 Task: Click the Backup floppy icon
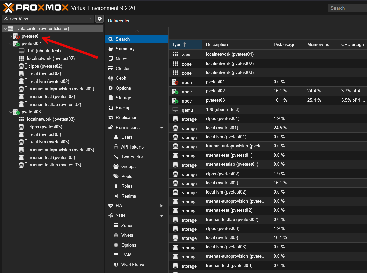click(x=111, y=108)
